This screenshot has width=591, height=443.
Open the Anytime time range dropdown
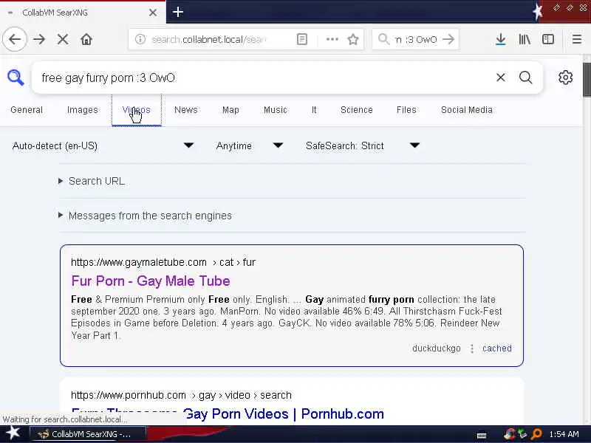click(x=249, y=145)
